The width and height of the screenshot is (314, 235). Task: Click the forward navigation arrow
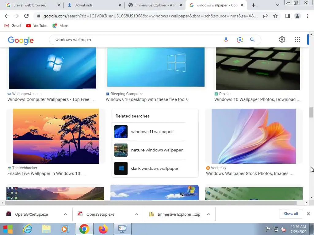tap(17, 16)
